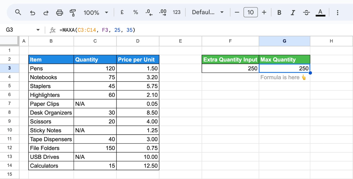Screen dimensions: 353x179
Task: Open the Name box dropdown arrow
Action: click(38, 30)
